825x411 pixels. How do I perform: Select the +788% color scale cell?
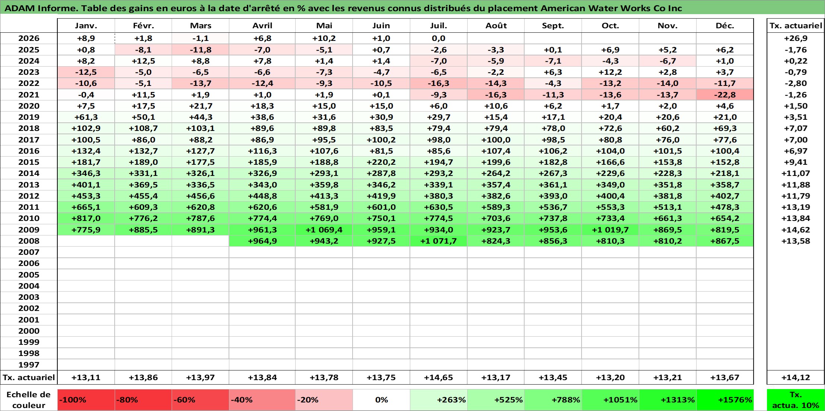(553, 400)
